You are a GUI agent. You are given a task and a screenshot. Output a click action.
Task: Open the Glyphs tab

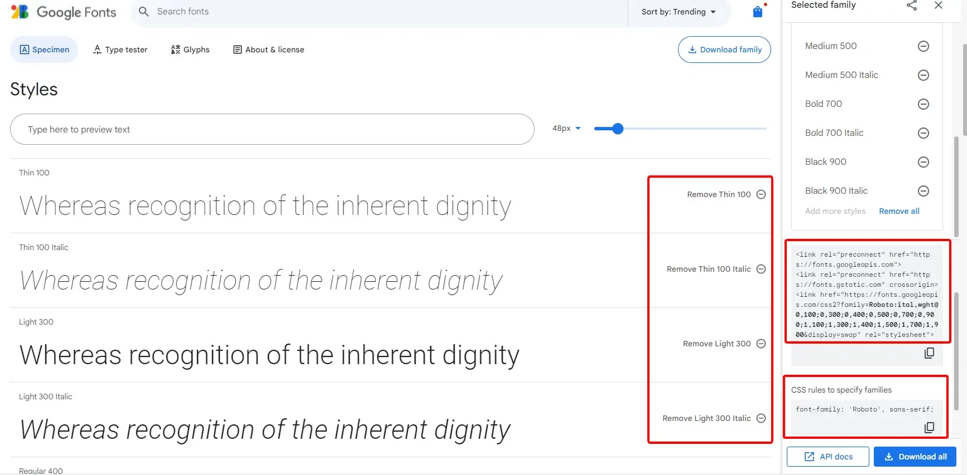pos(190,50)
